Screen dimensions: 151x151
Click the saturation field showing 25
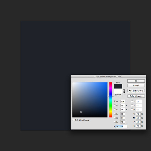(x=123, y=105)
